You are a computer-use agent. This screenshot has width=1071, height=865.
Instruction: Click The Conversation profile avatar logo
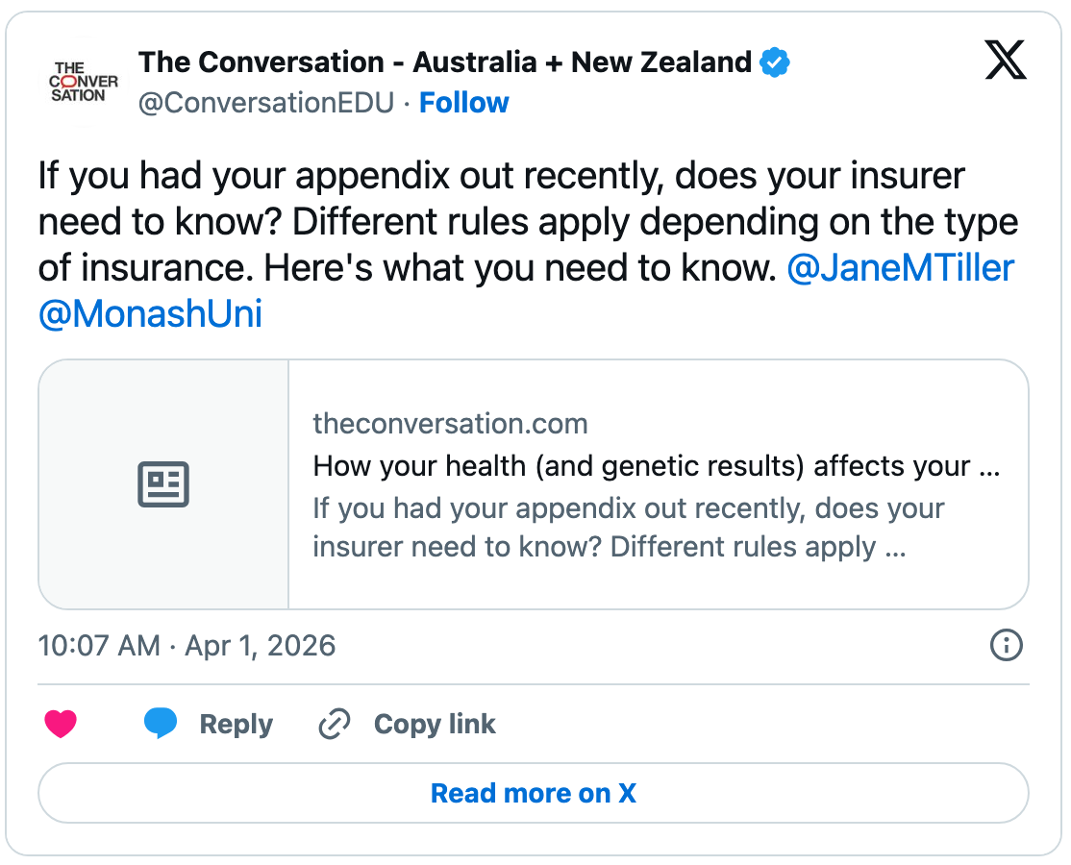pyautogui.click(x=84, y=82)
